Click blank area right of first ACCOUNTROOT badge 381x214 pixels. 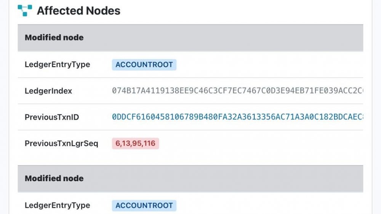[x=267, y=65]
